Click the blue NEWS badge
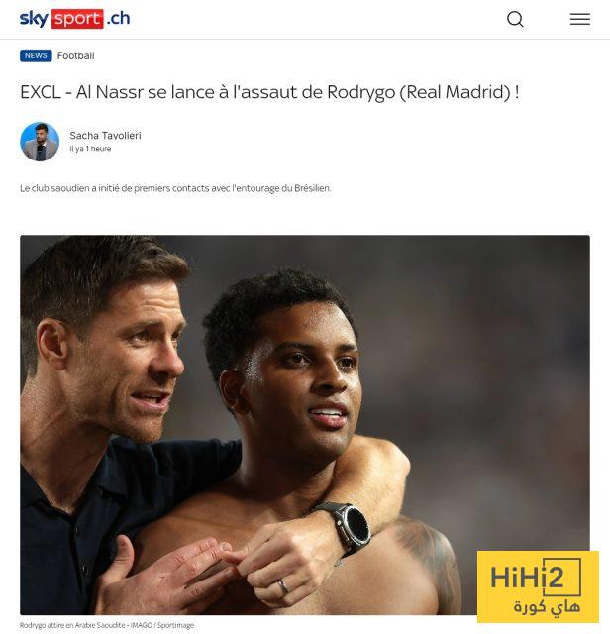 [36, 55]
